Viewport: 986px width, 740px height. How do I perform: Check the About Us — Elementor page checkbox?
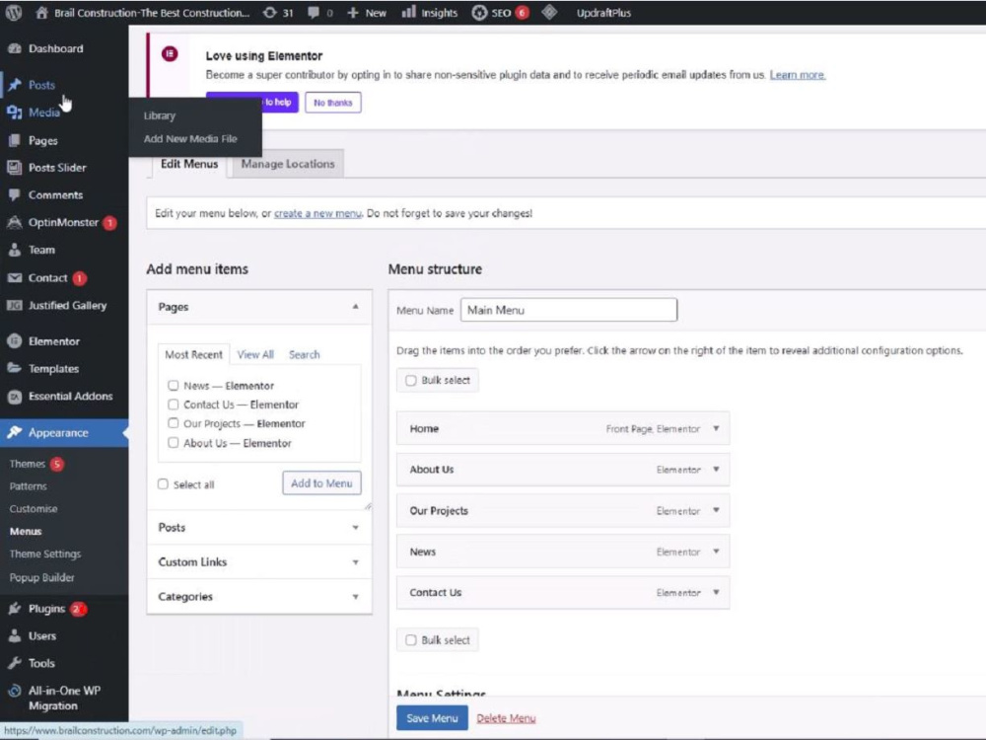click(173, 442)
